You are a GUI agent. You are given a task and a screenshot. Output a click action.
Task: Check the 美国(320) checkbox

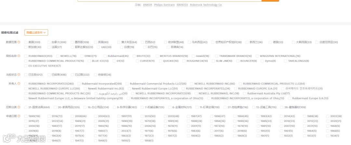(x=26, y=42)
